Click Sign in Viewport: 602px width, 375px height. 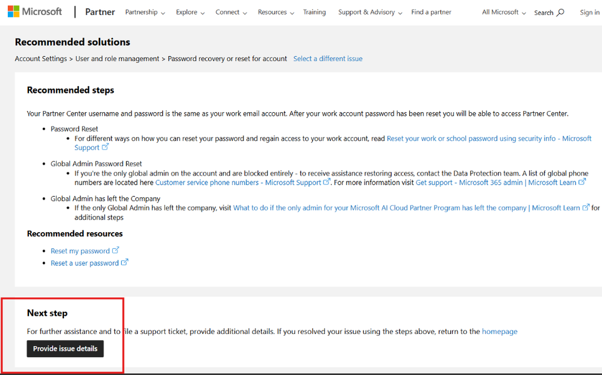point(589,12)
